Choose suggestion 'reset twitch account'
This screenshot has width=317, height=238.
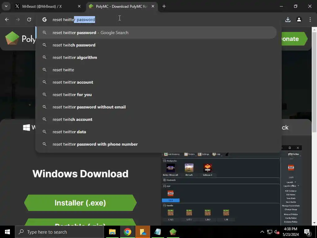pos(156,119)
